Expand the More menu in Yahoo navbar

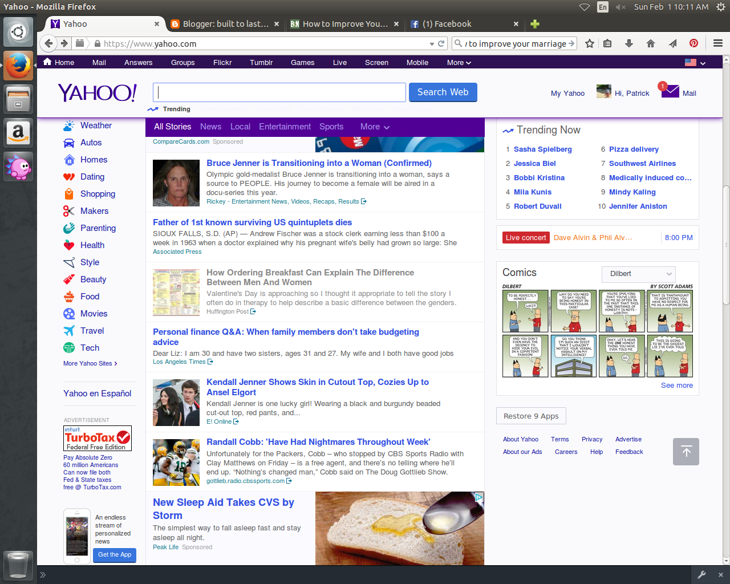click(459, 63)
